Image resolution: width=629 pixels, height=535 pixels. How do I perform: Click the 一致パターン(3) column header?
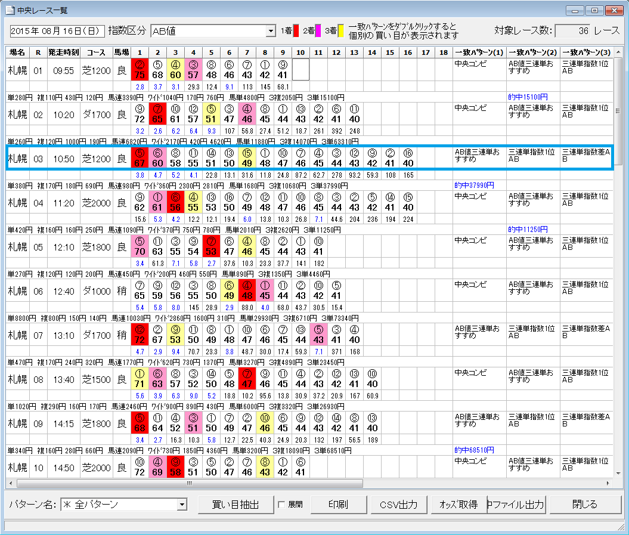tap(587, 52)
